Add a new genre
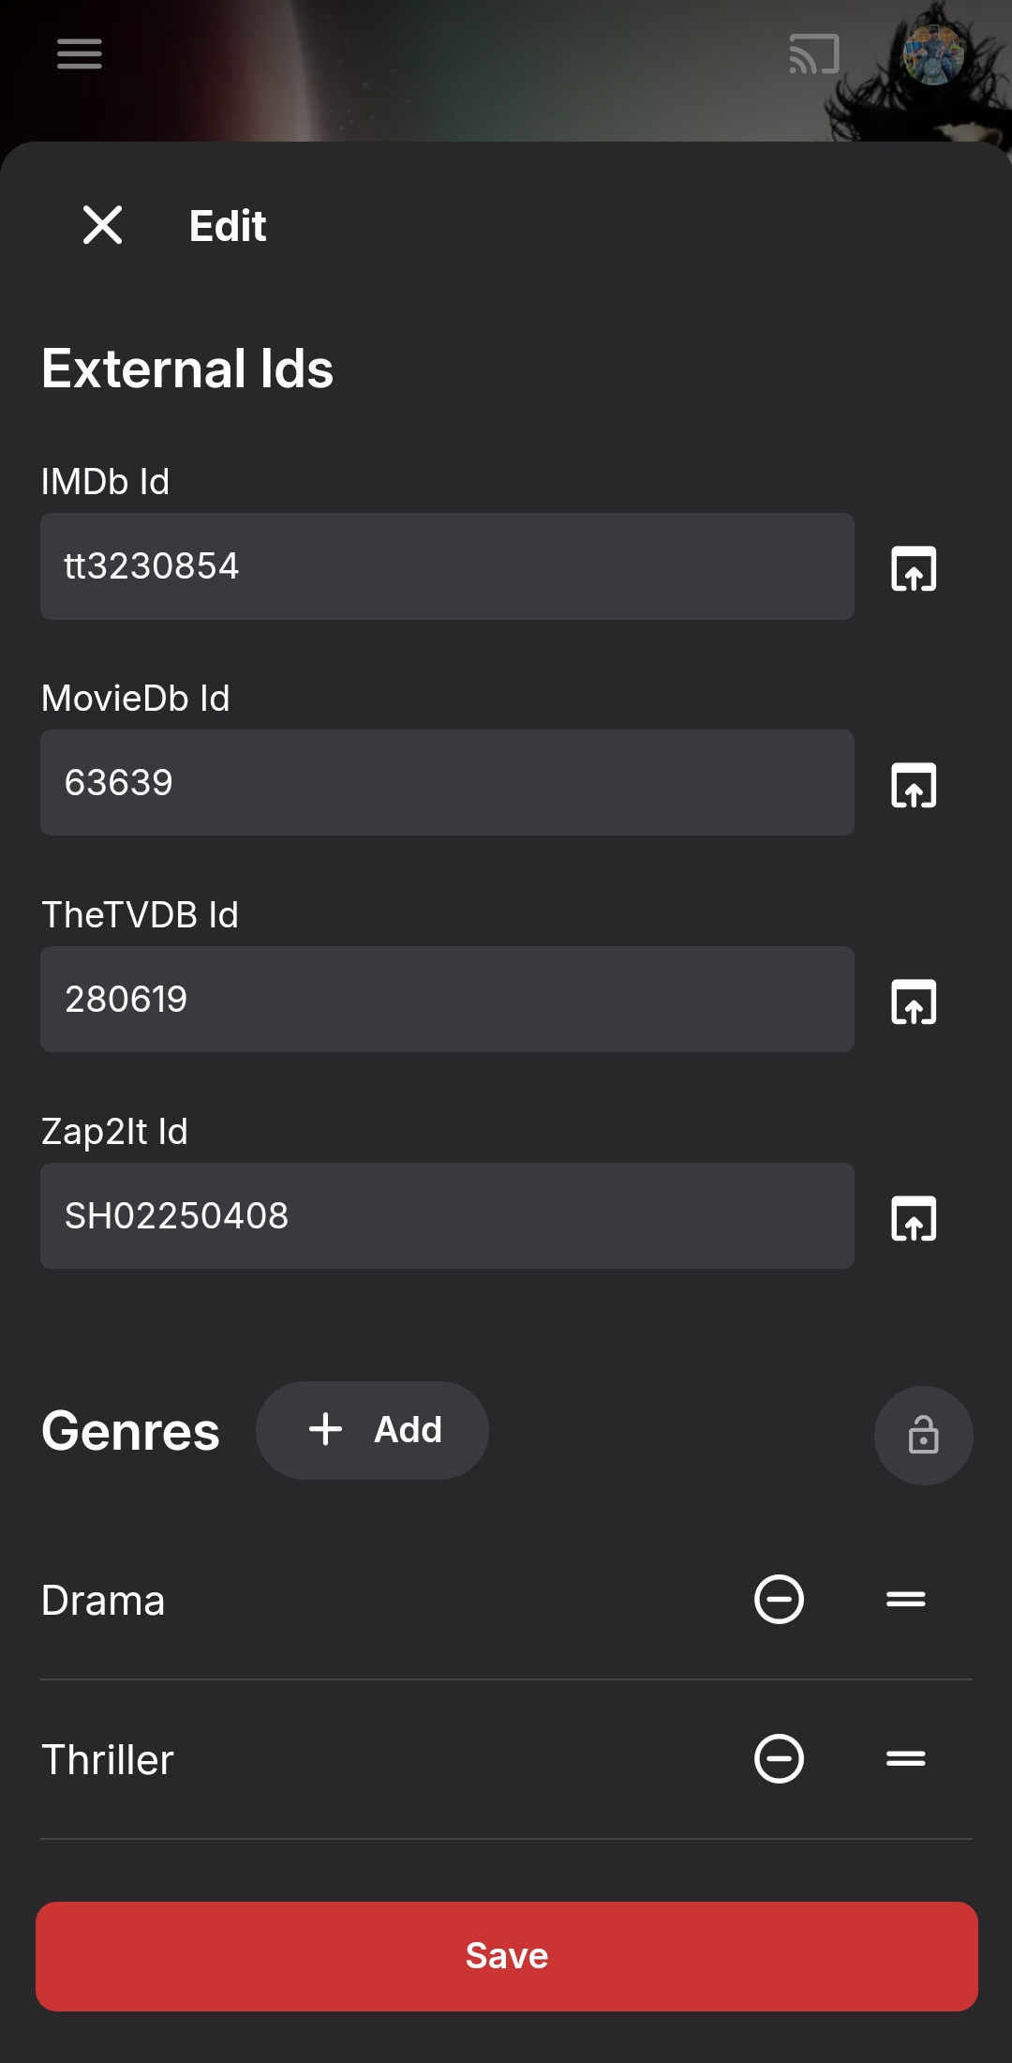Viewport: 1012px width, 2063px height. click(372, 1430)
